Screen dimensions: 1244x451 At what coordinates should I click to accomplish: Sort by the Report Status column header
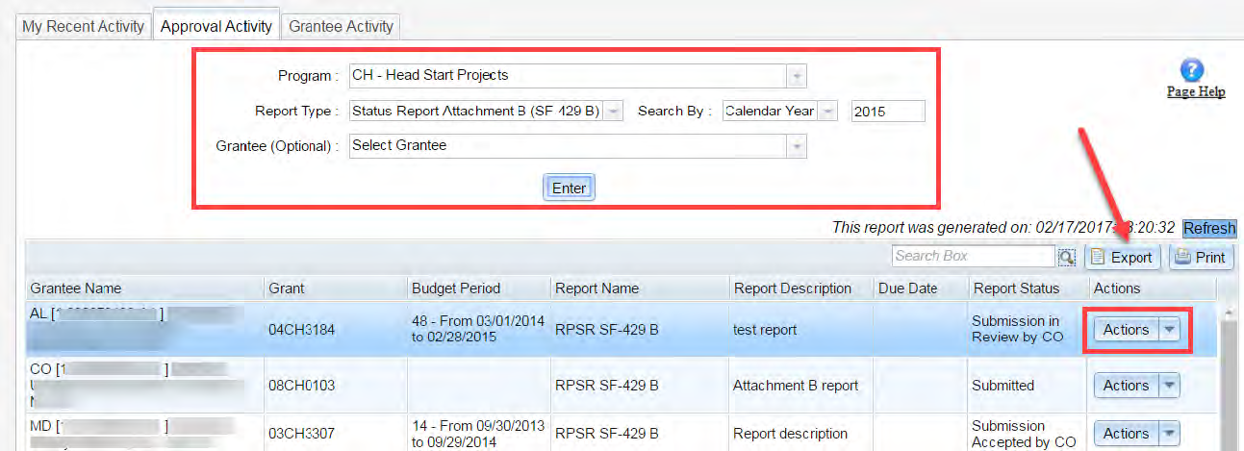1015,288
